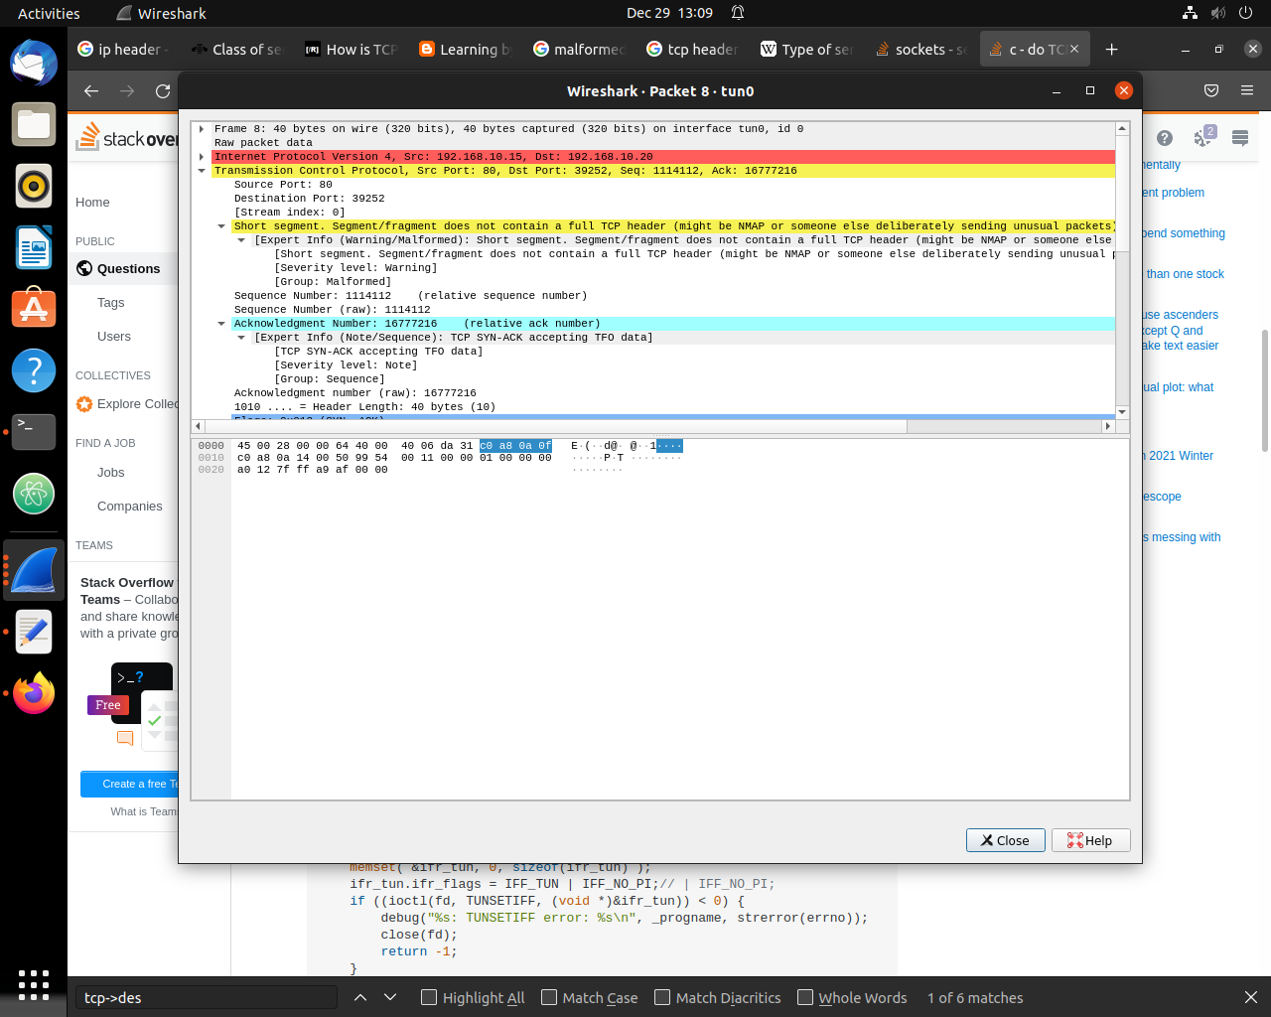
Task: Open the text editor in the dock
Action: (x=34, y=632)
